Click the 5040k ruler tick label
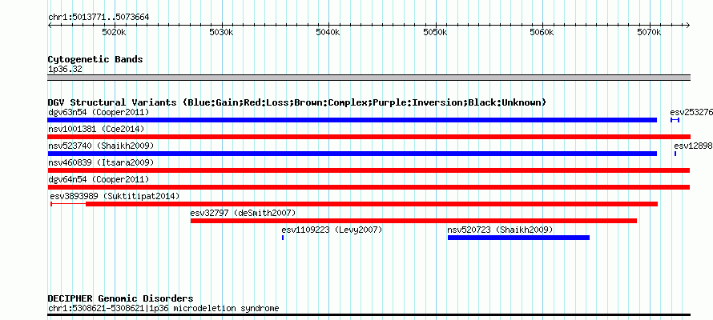 328,33
